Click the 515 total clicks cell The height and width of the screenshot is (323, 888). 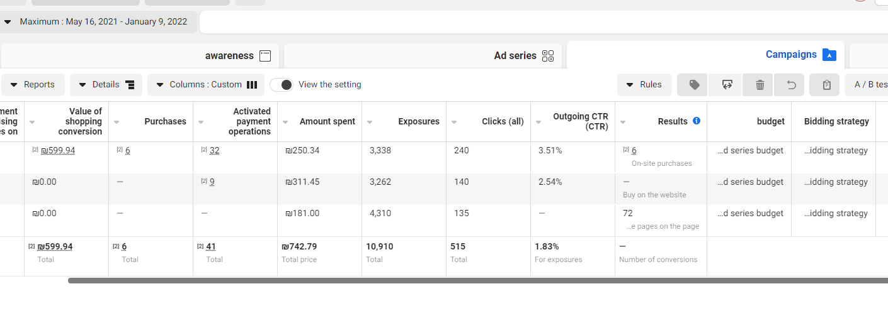pyautogui.click(x=458, y=247)
